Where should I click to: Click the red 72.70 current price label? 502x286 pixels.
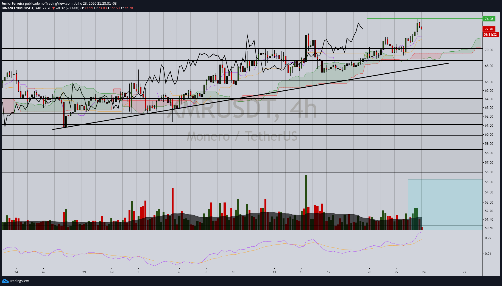click(489, 29)
